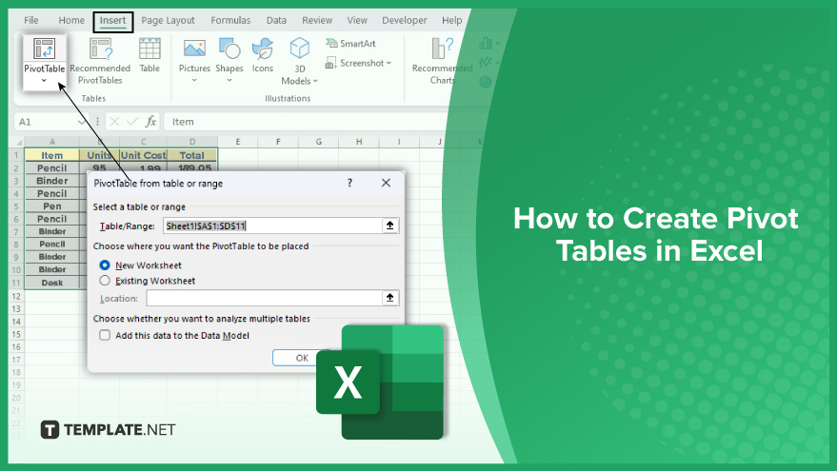Screen dimensions: 837x471
Task: Click the Help question mark in the dialog
Action: [x=349, y=183]
